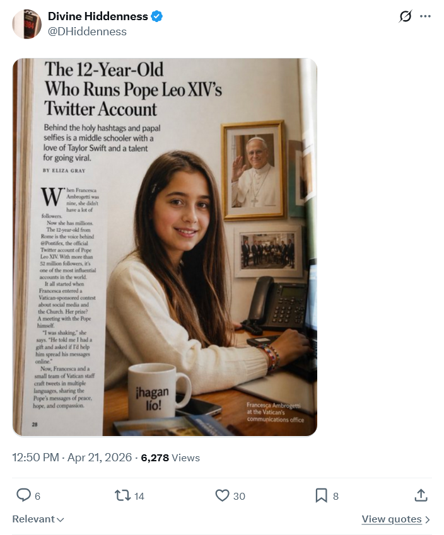Click the chevron beside View quotes
The height and width of the screenshot is (535, 444).
point(428,520)
